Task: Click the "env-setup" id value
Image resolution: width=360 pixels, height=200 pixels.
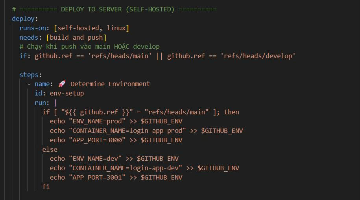Action: 66,93
